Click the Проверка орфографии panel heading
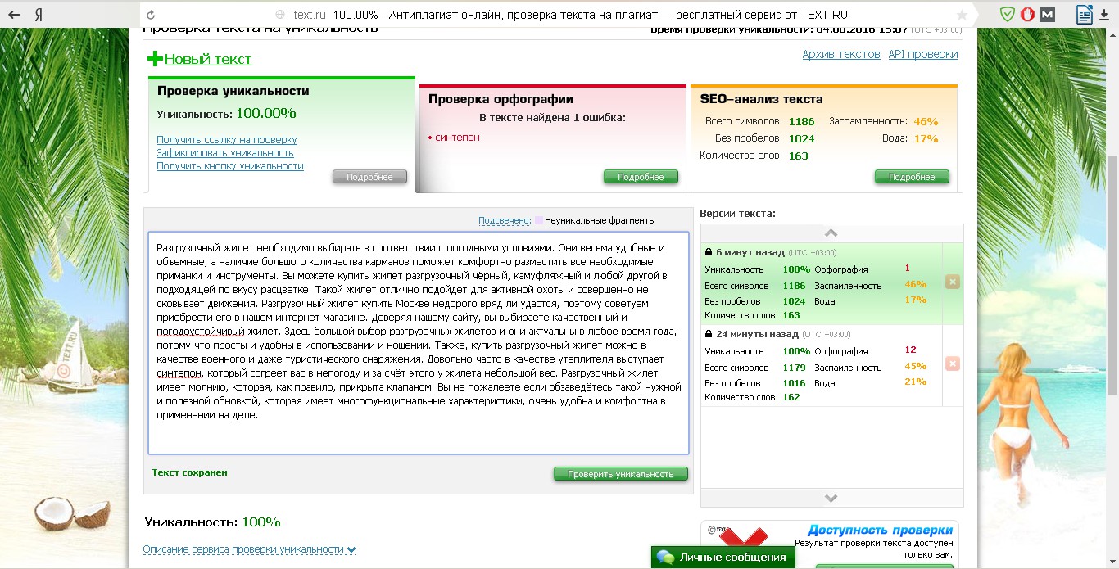The height and width of the screenshot is (569, 1119). point(501,99)
